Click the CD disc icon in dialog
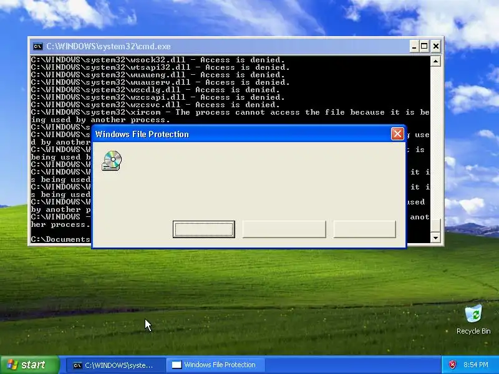 112,161
